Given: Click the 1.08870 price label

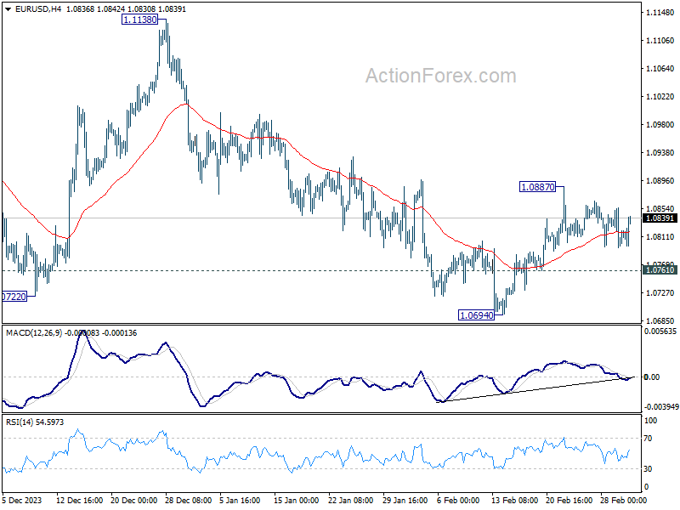Looking at the screenshot, I should point(537,187).
